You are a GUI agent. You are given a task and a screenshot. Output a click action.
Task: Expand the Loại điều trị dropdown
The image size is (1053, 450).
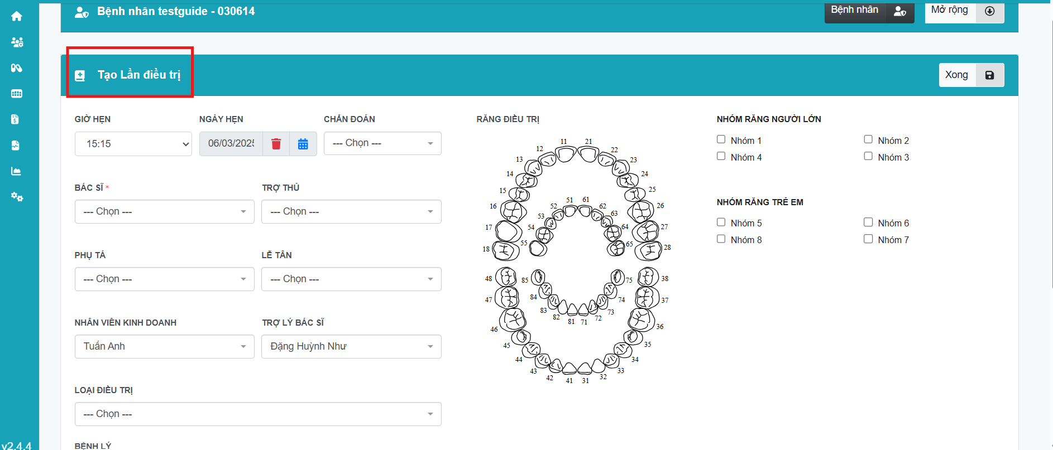pyautogui.click(x=257, y=414)
